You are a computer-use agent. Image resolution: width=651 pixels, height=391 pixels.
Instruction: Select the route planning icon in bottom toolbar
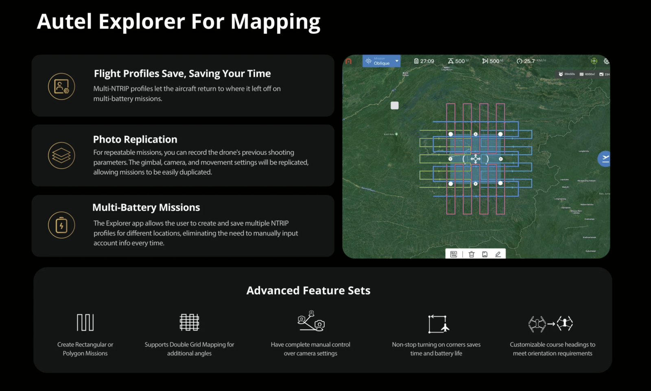[454, 254]
